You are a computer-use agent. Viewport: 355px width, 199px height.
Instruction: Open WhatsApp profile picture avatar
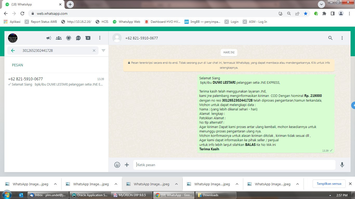pos(13,38)
